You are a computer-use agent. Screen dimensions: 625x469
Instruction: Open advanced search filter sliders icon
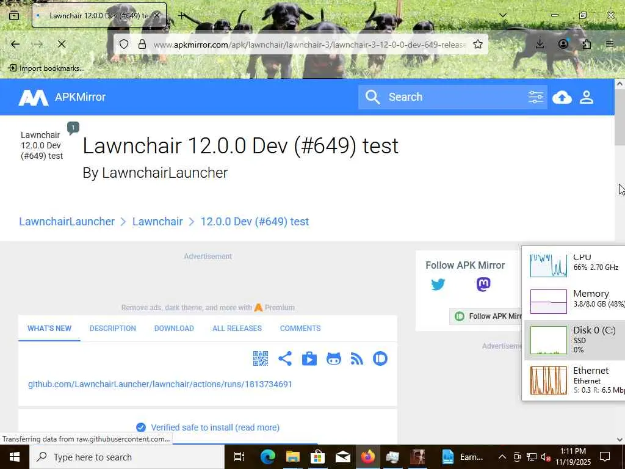click(x=535, y=97)
